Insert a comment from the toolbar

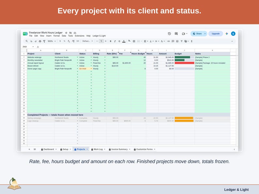[173, 41]
